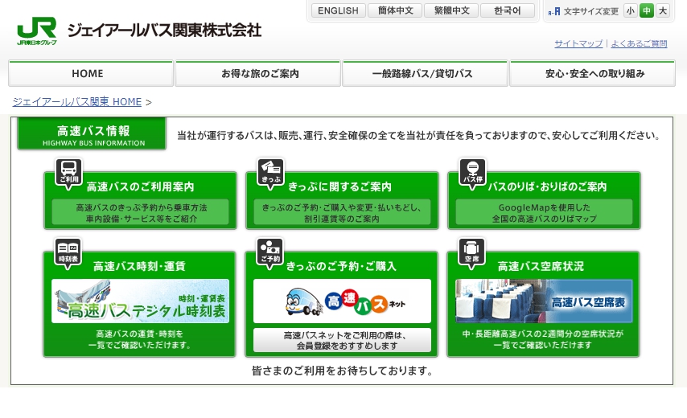Switch language to 한국어

508,10
